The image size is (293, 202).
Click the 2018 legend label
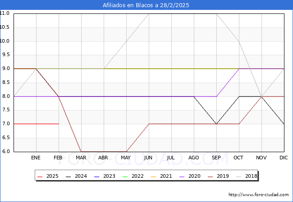251,176
